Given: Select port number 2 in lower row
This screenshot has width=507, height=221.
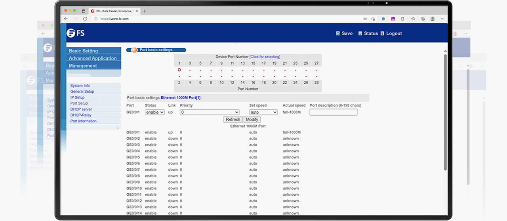Looking at the screenshot, I should pos(179,83).
